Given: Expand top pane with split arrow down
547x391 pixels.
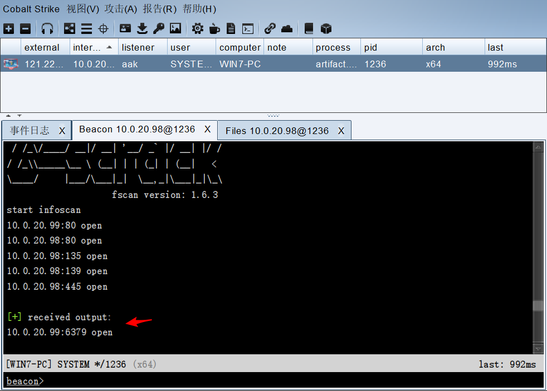Looking at the screenshot, I should point(19,116).
